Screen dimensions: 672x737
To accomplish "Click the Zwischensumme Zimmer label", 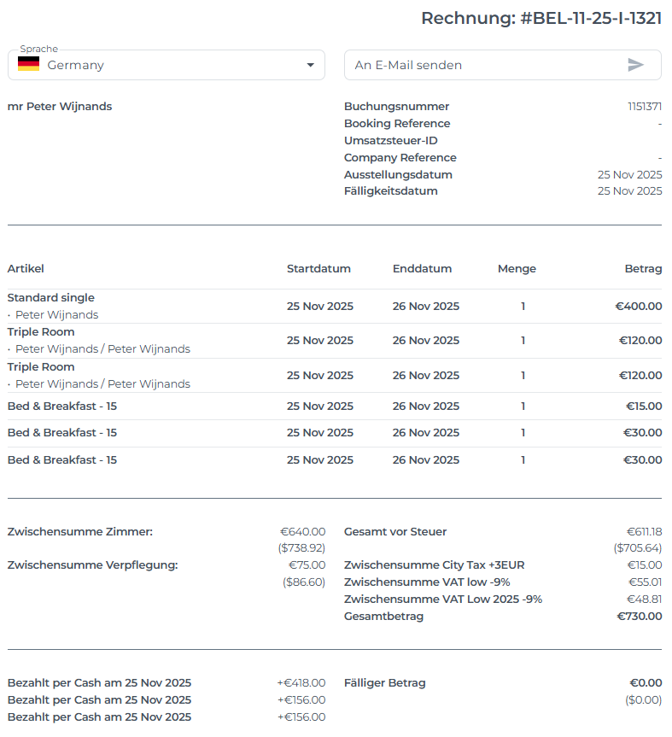I will point(79,532).
